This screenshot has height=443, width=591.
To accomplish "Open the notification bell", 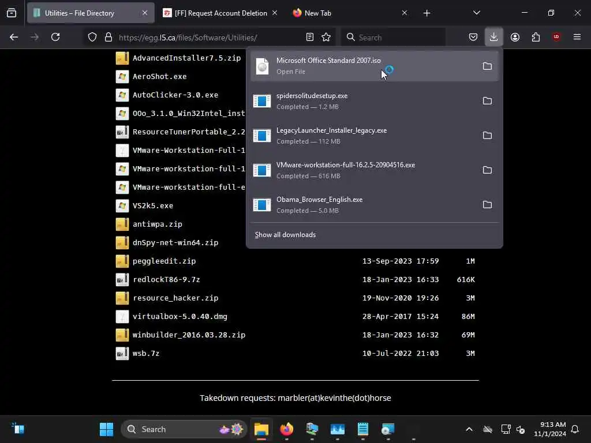I will pos(575,429).
